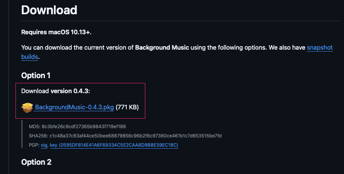The height and width of the screenshot is (174, 344).
Task: Click the PGP label
Action: 34,145
